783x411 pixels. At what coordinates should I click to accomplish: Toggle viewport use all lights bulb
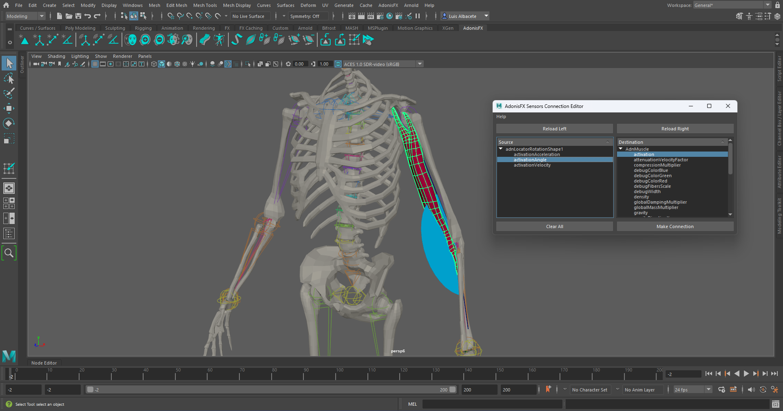pos(192,64)
